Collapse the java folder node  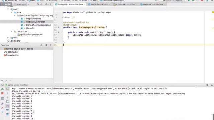(11, 12)
